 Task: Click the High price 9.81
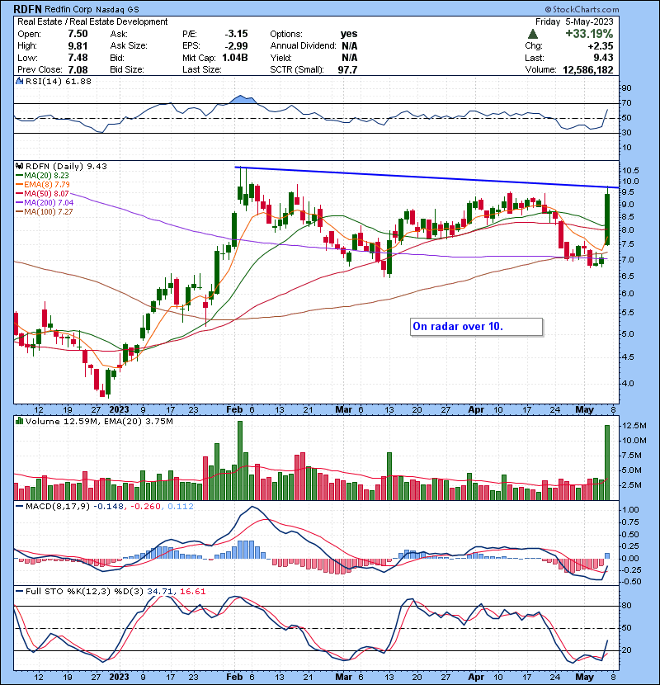tap(78, 46)
